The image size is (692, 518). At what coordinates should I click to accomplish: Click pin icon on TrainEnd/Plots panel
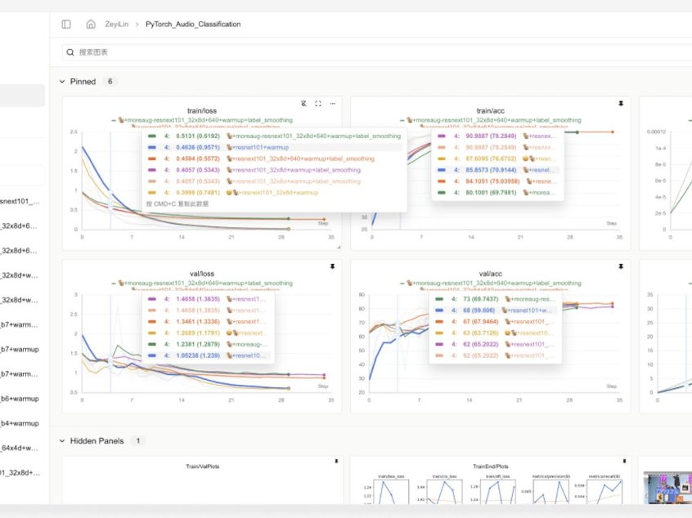pos(624,461)
